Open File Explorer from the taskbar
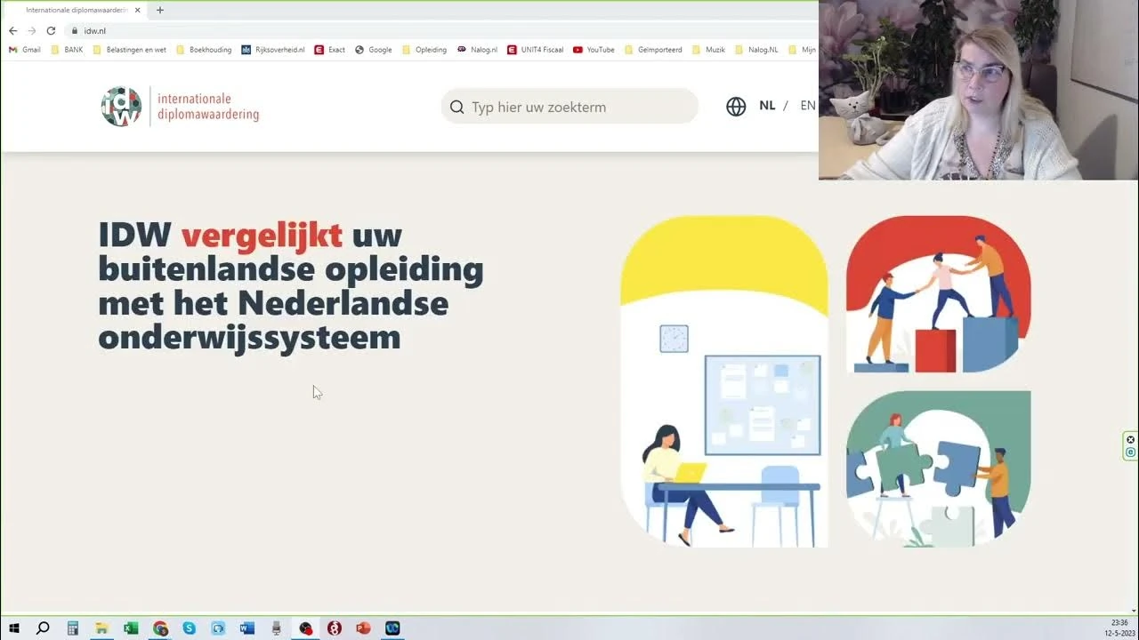The height and width of the screenshot is (640, 1139). (x=101, y=628)
